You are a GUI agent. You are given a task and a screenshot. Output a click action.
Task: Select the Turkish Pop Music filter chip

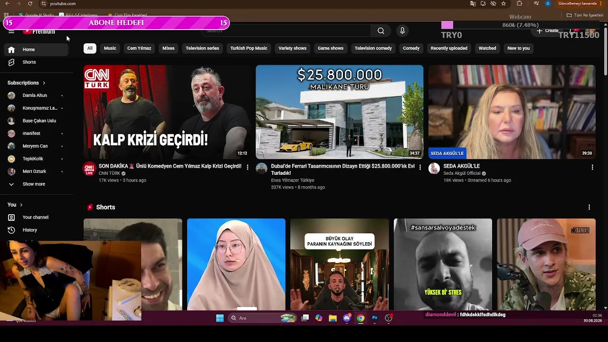249,48
